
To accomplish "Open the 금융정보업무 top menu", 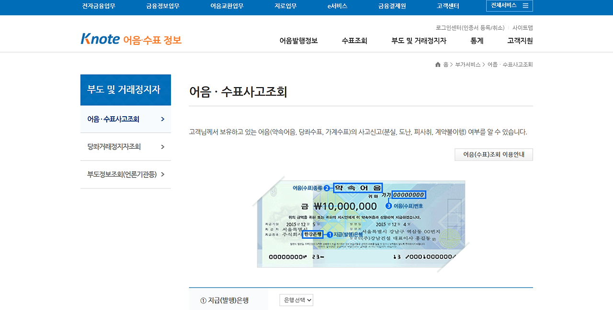I will pyautogui.click(x=163, y=6).
